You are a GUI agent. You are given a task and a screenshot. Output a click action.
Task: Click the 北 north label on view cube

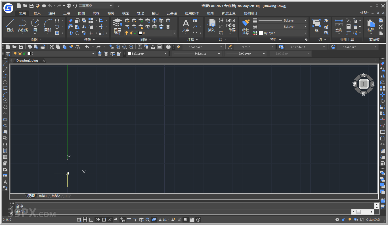click(x=364, y=75)
